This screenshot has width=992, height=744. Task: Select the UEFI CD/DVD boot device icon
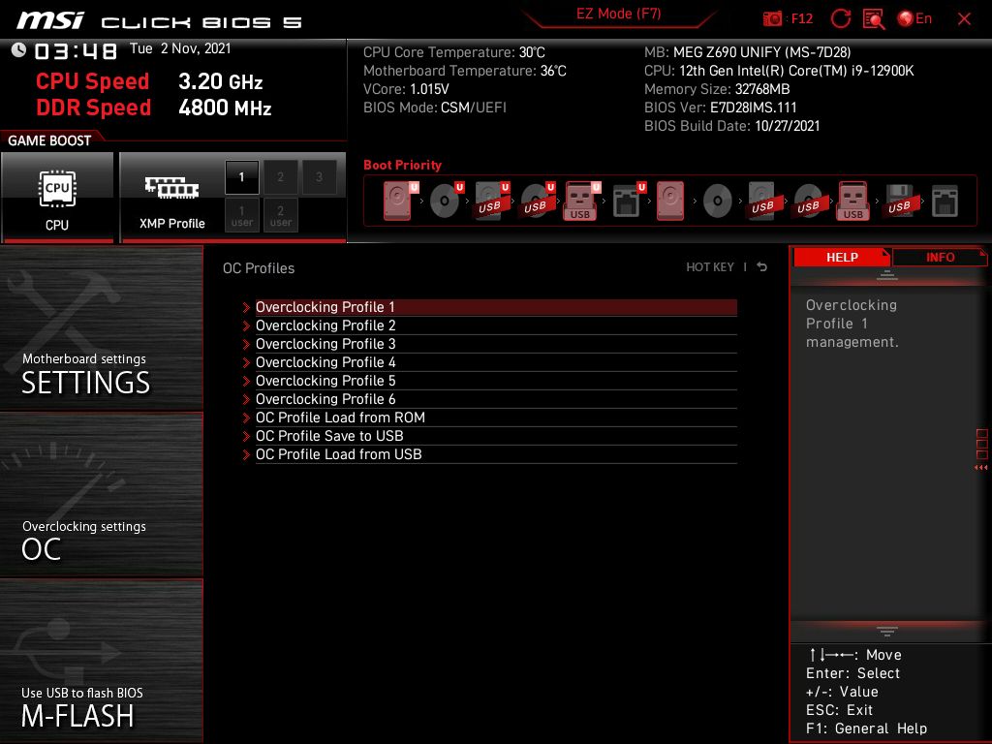[447, 201]
